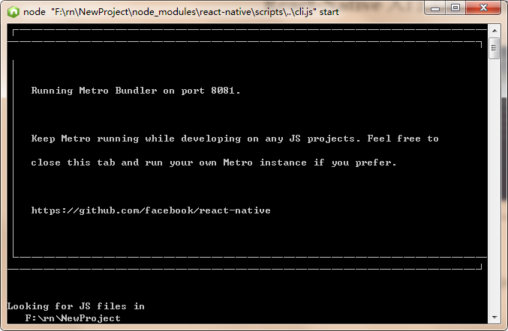Viewport: 508px width, 331px height.
Task: Click the scrollbar up arrow
Action: [494, 31]
